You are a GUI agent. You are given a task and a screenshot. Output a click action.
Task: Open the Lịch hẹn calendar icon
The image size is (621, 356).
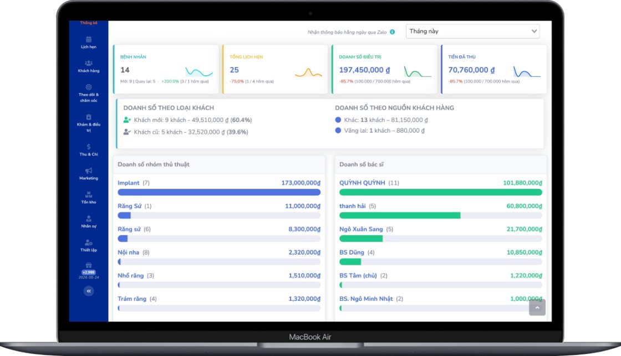click(89, 39)
